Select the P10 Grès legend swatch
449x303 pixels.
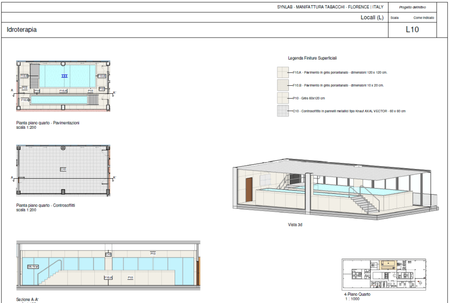tap(283, 98)
